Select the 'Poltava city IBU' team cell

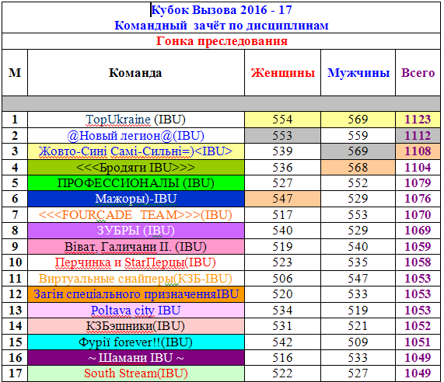[x=135, y=310]
